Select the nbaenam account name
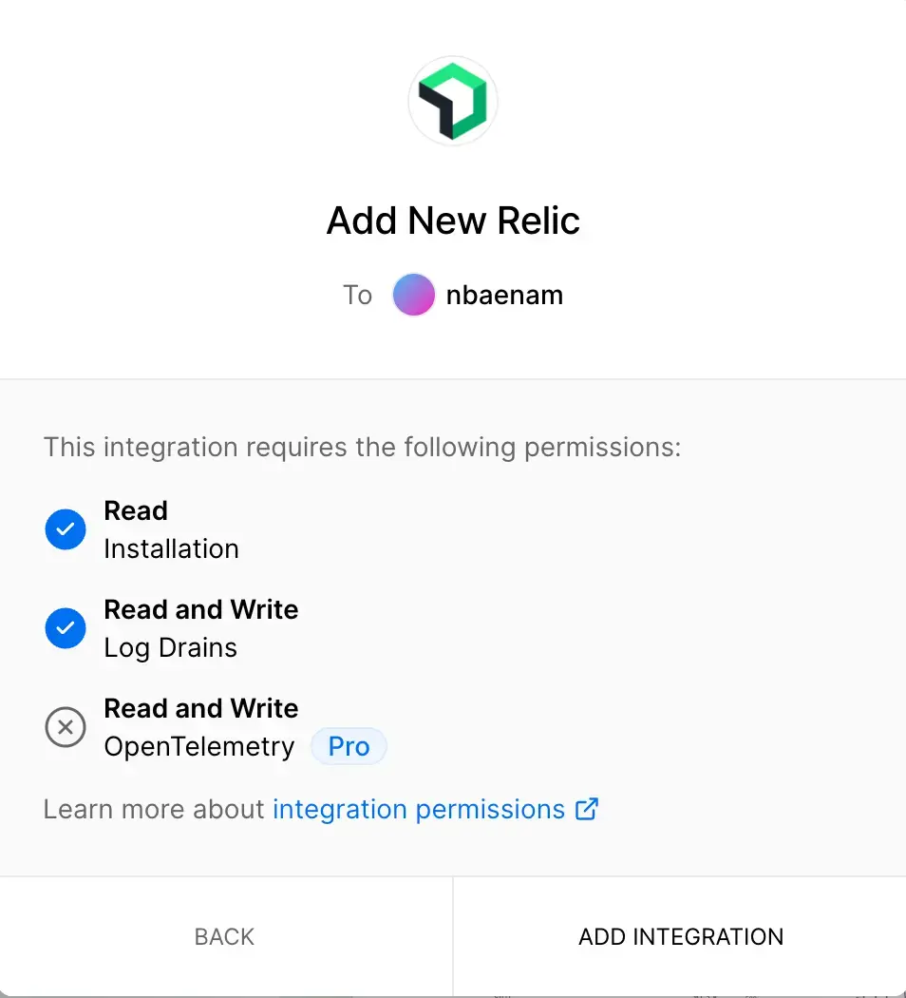 click(504, 295)
